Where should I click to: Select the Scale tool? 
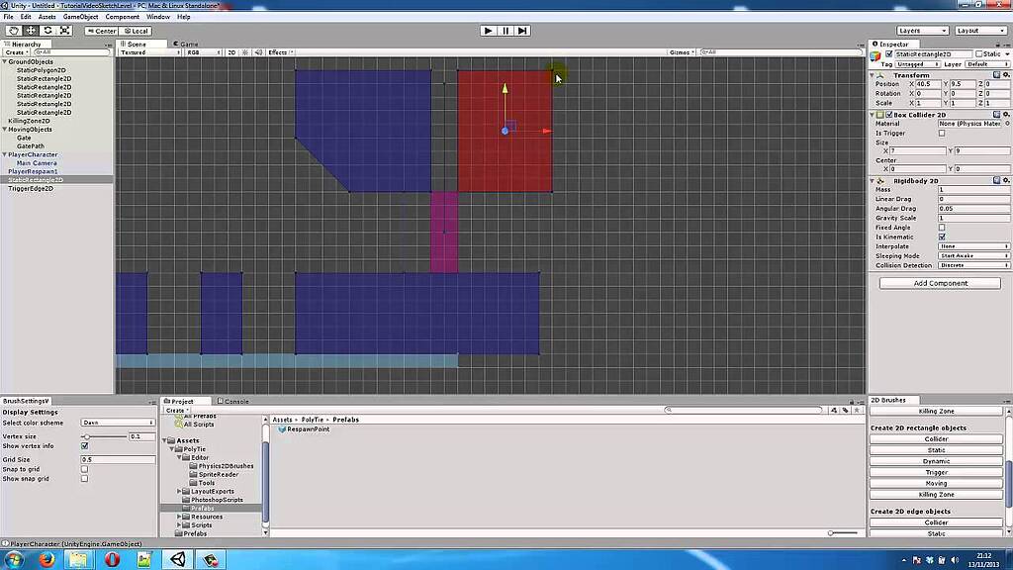point(64,31)
